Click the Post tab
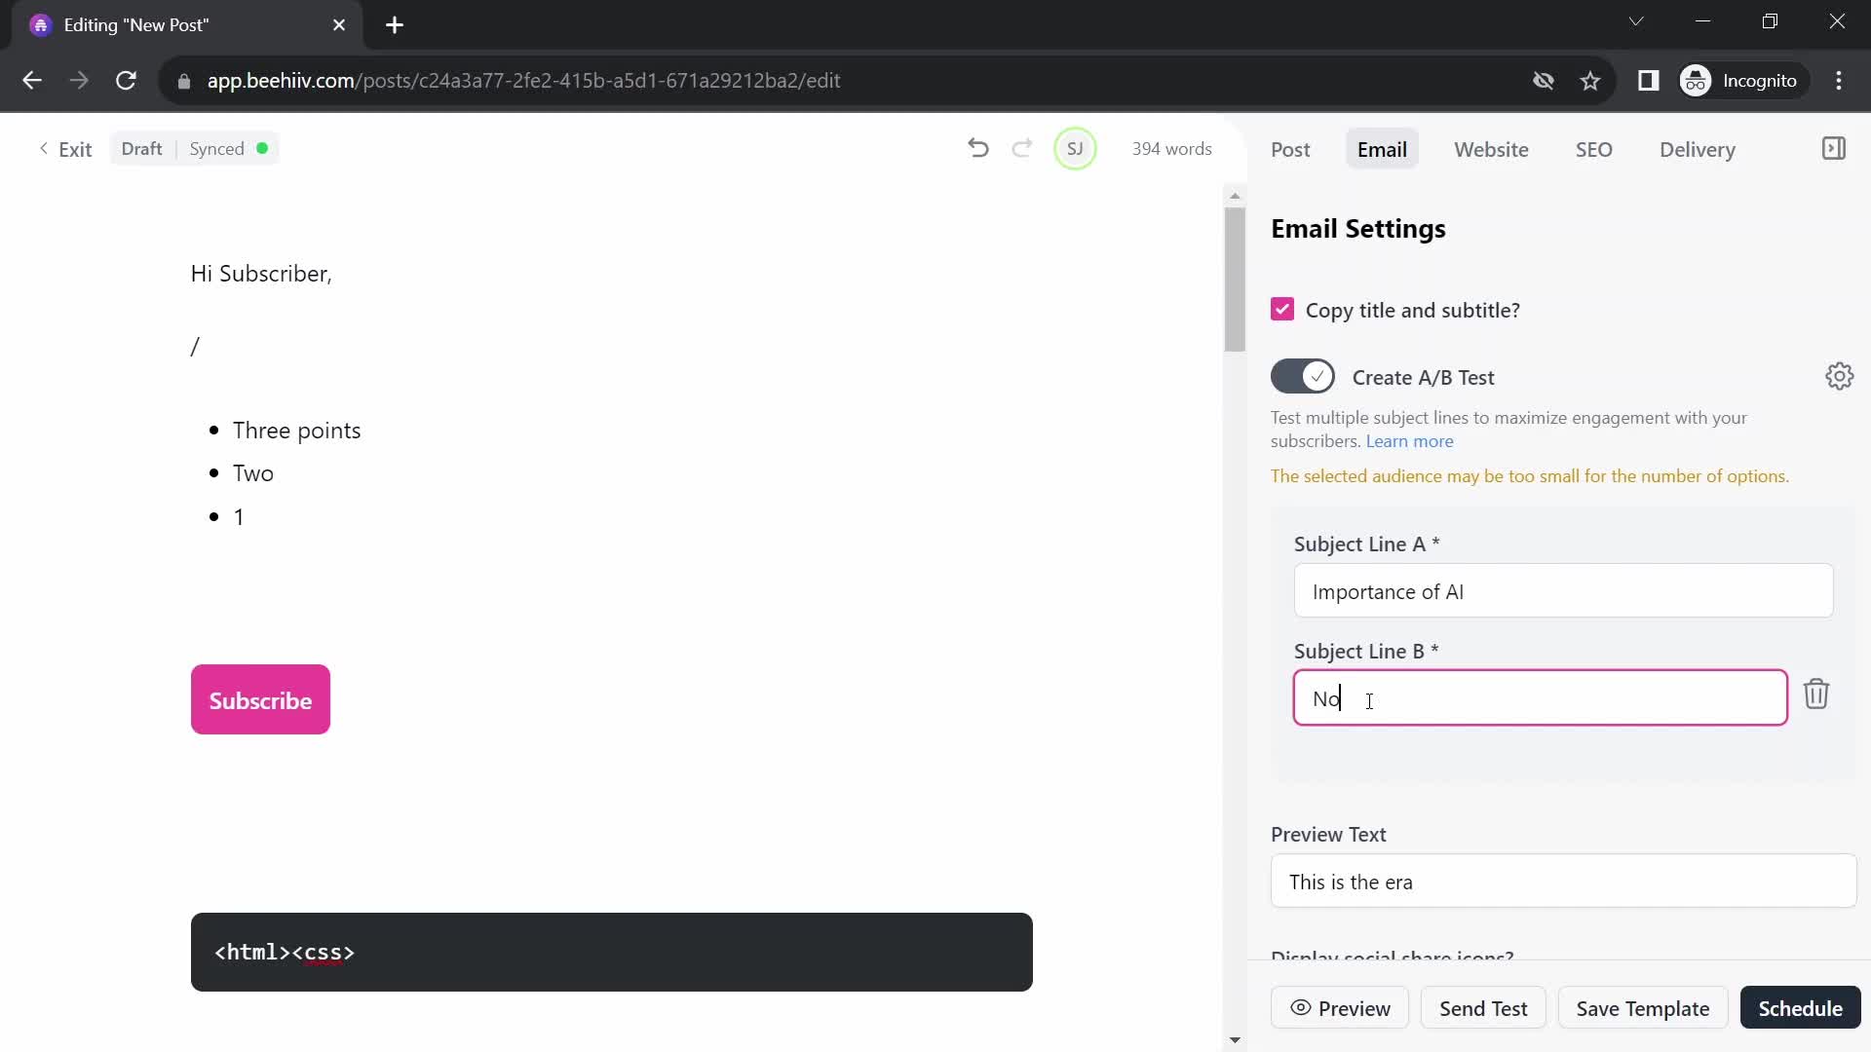This screenshot has width=1871, height=1052. [x=1290, y=149]
